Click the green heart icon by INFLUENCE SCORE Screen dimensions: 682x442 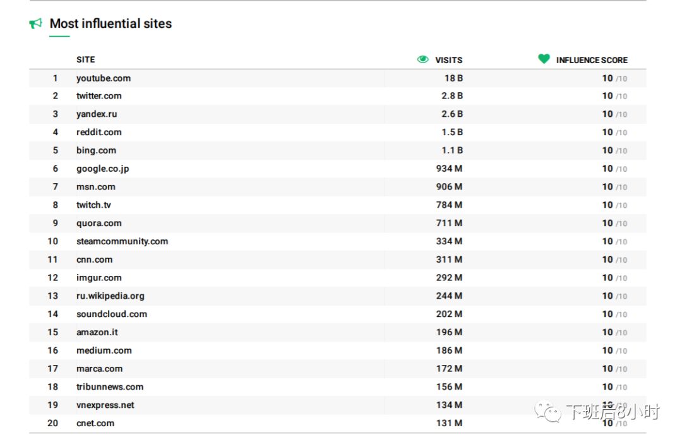point(544,59)
